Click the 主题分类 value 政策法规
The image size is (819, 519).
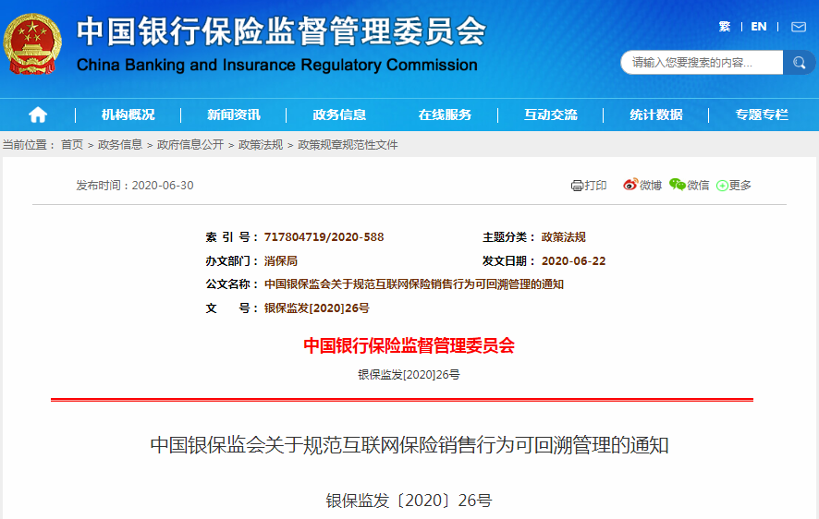(564, 237)
